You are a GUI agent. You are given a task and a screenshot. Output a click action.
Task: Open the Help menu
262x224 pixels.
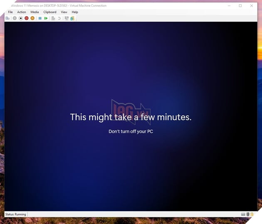(x=75, y=12)
